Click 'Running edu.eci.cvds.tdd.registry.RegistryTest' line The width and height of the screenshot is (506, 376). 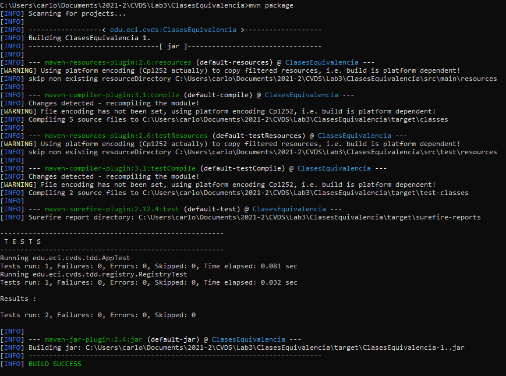(94, 274)
